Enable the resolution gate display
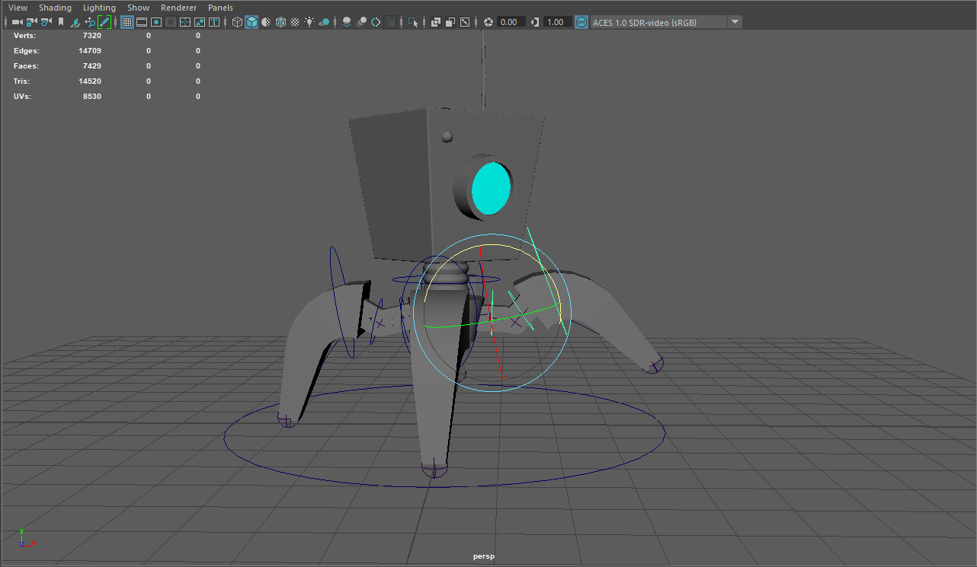 (x=155, y=21)
